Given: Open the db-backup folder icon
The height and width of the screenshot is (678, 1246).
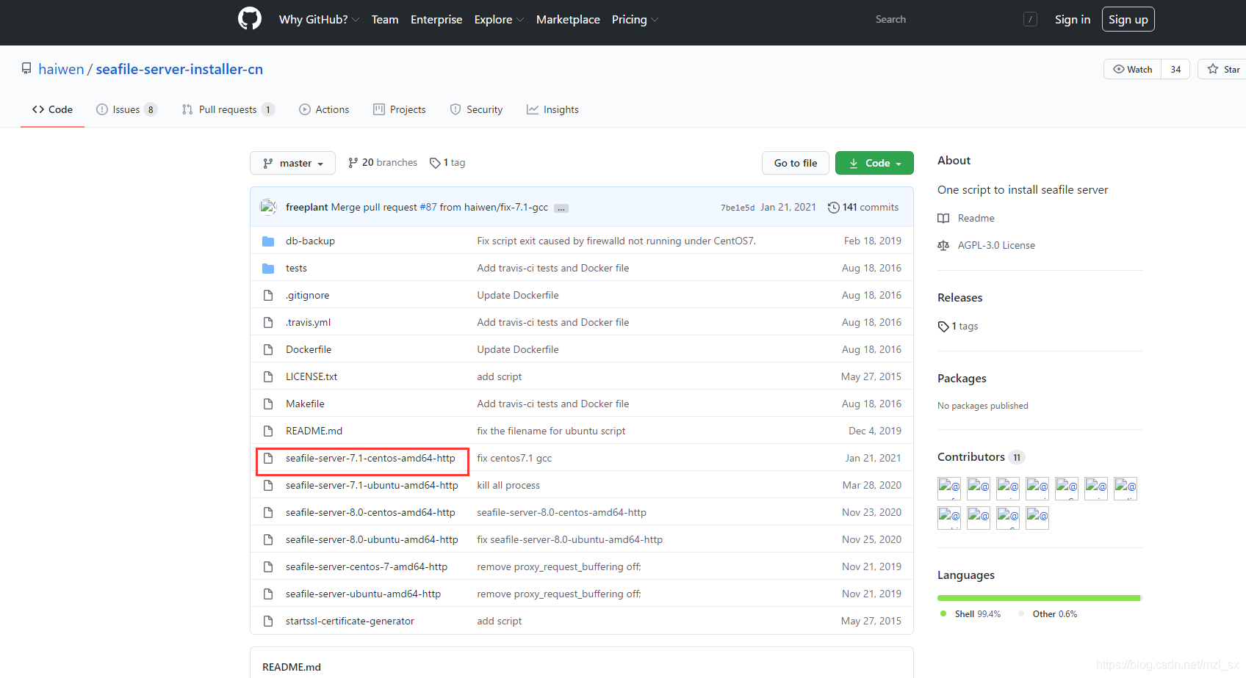Looking at the screenshot, I should [268, 241].
